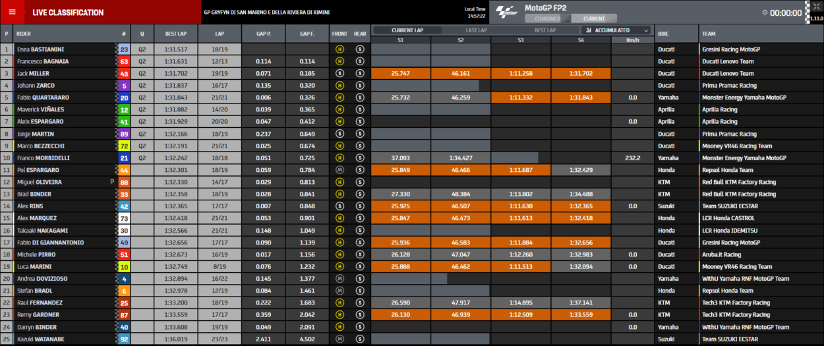This screenshot has height=346, width=824.
Task: Click Bagnaia's red number 63 badge
Action: [123, 61]
